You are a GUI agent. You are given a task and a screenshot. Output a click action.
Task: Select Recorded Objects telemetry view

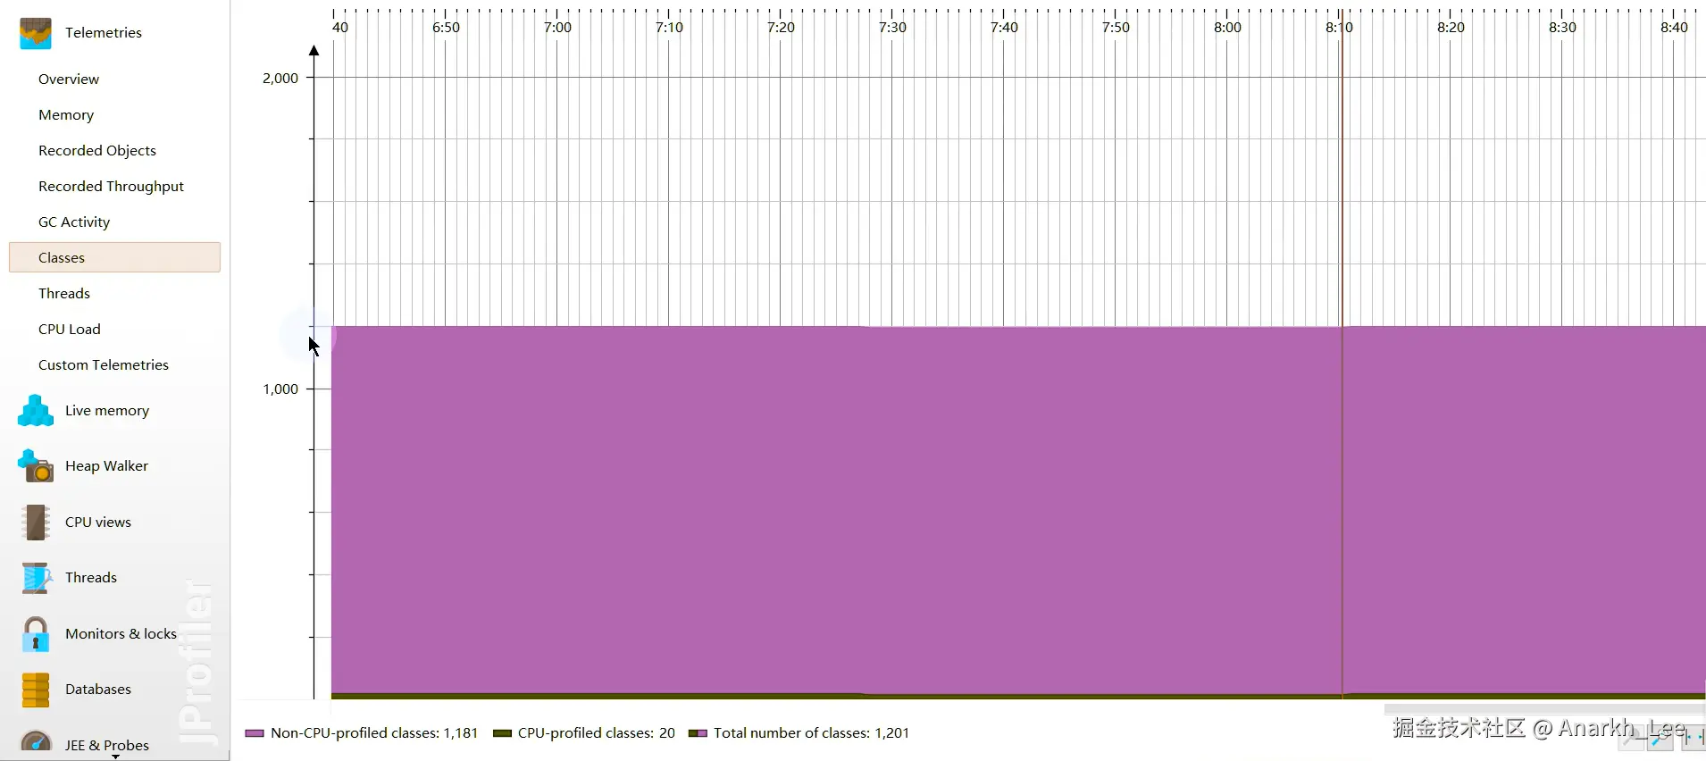pyautogui.click(x=97, y=150)
